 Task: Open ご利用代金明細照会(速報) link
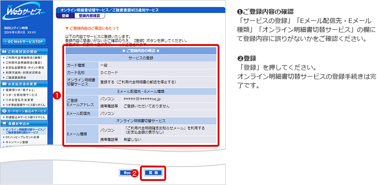pos(26,58)
